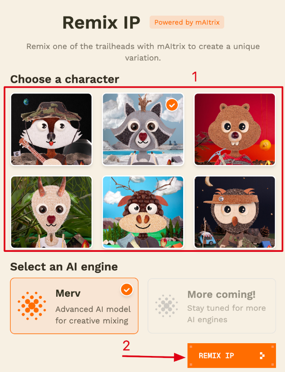The height and width of the screenshot is (372, 285).
Task: Pick the horned goat character
Action: 51,212
